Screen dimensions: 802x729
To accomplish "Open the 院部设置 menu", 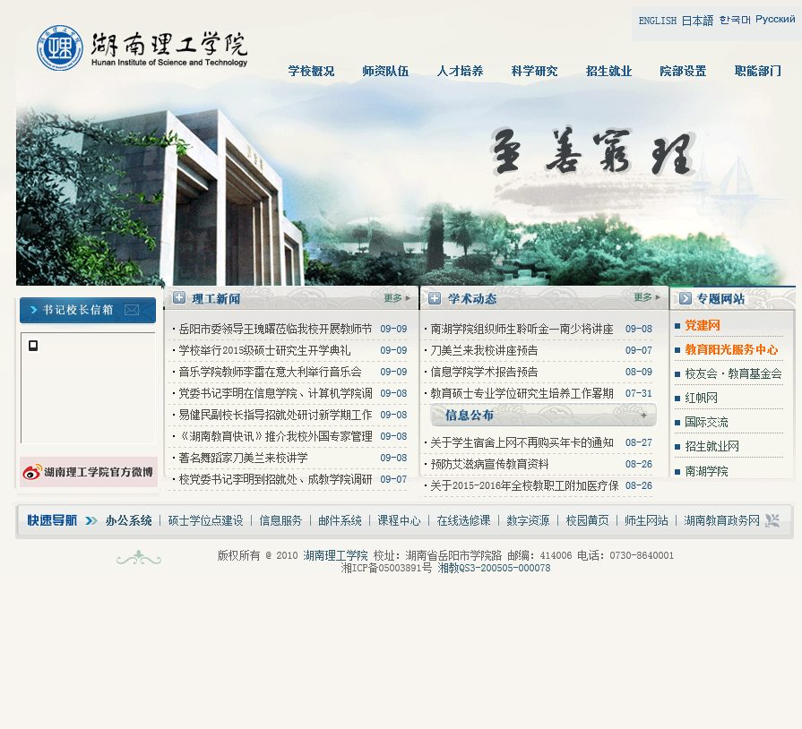I will coord(683,71).
